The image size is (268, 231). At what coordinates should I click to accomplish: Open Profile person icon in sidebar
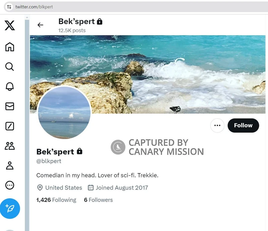[10, 165]
